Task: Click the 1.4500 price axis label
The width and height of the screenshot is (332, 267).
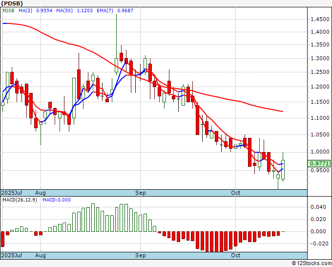Action: tap(320, 19)
